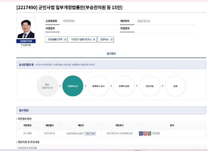Click the 접수 2026-03-16 stage circle
The image size is (208, 151).
(47, 86)
